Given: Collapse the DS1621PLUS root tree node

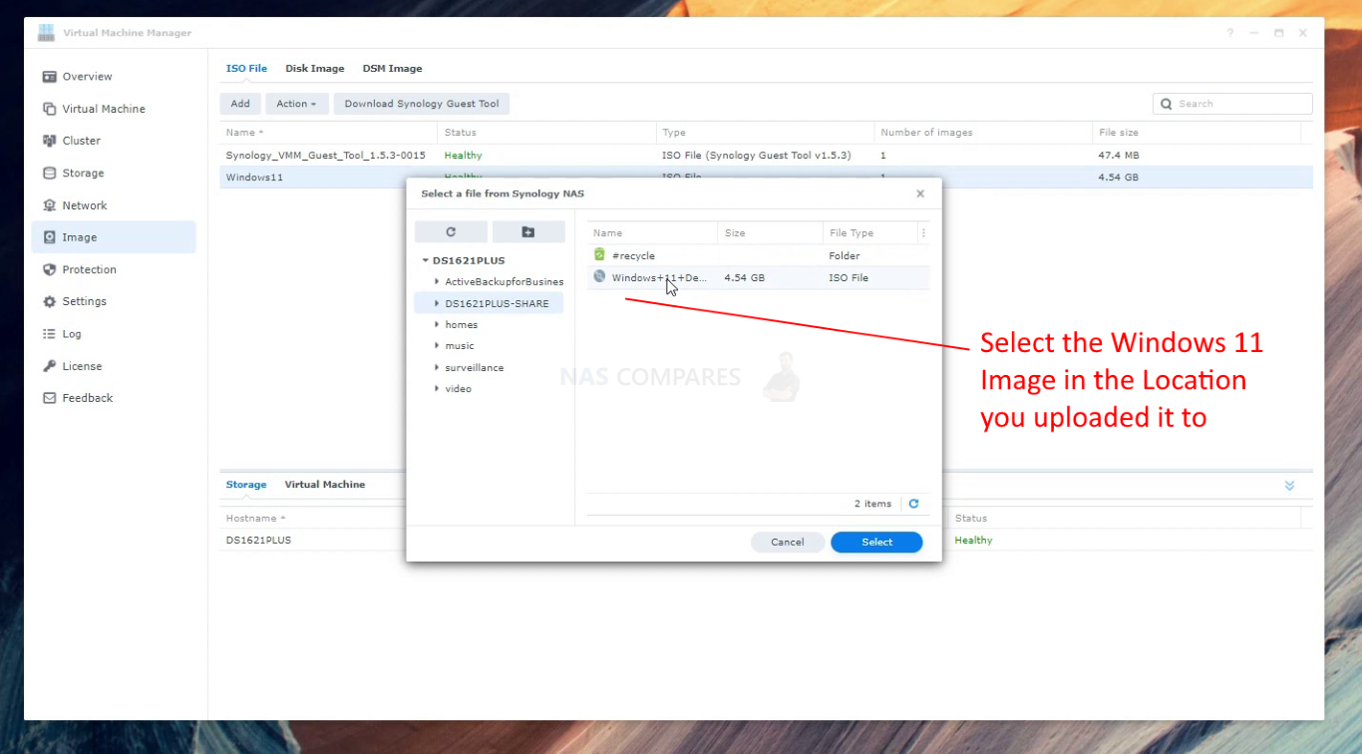Looking at the screenshot, I should click(426, 261).
